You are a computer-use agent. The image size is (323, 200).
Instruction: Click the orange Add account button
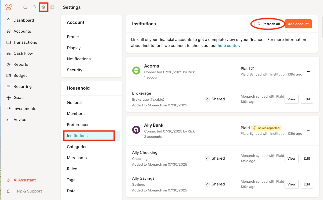298,24
